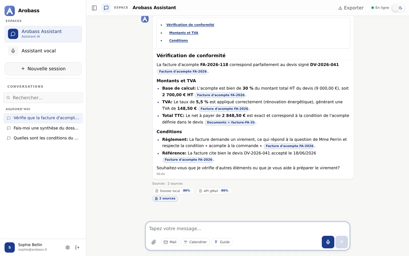This screenshot has height=256, width=409.
Task: Select Assistant vocal space
Action: 43,51
